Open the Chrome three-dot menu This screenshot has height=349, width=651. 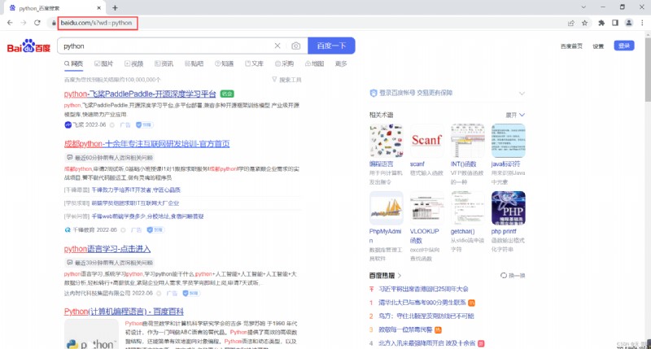pyautogui.click(x=642, y=24)
